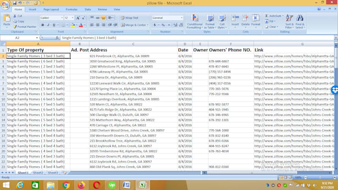Increase indent in Alignment group

click(x=115, y=25)
